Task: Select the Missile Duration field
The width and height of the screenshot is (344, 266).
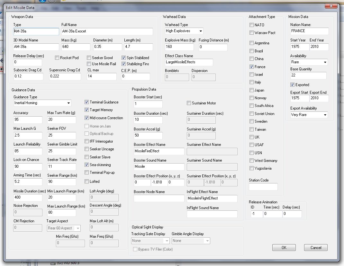Action: click(x=28, y=198)
